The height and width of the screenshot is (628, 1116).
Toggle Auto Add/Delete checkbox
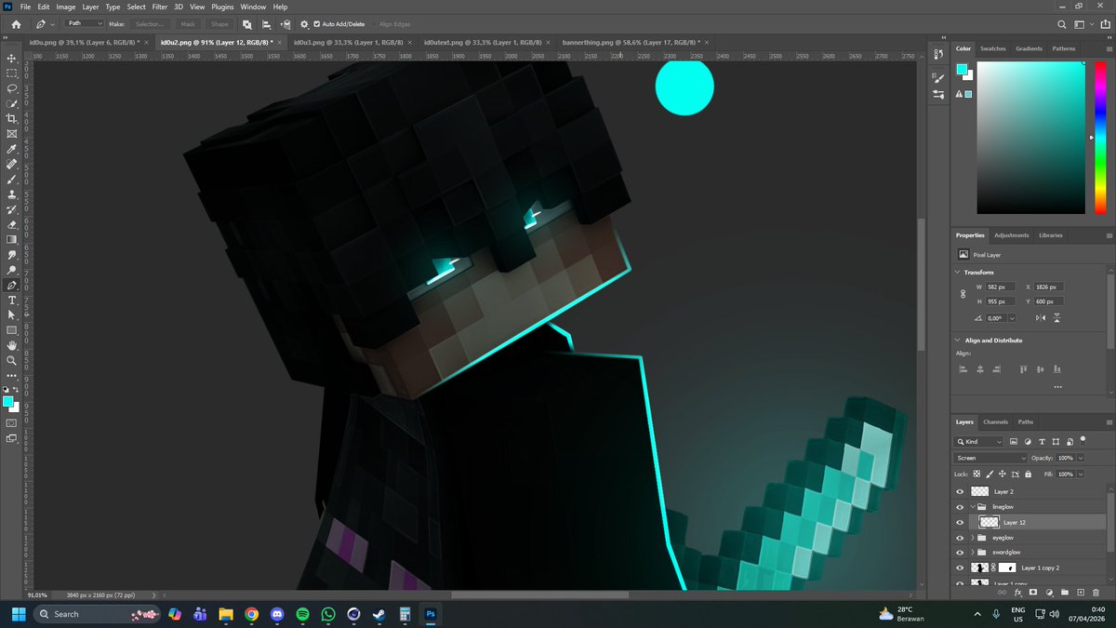317,23
